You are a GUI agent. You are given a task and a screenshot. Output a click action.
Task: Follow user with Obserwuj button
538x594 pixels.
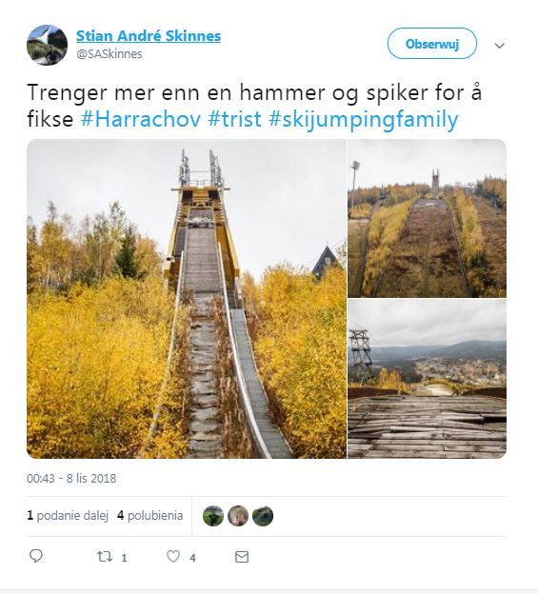[x=432, y=44]
